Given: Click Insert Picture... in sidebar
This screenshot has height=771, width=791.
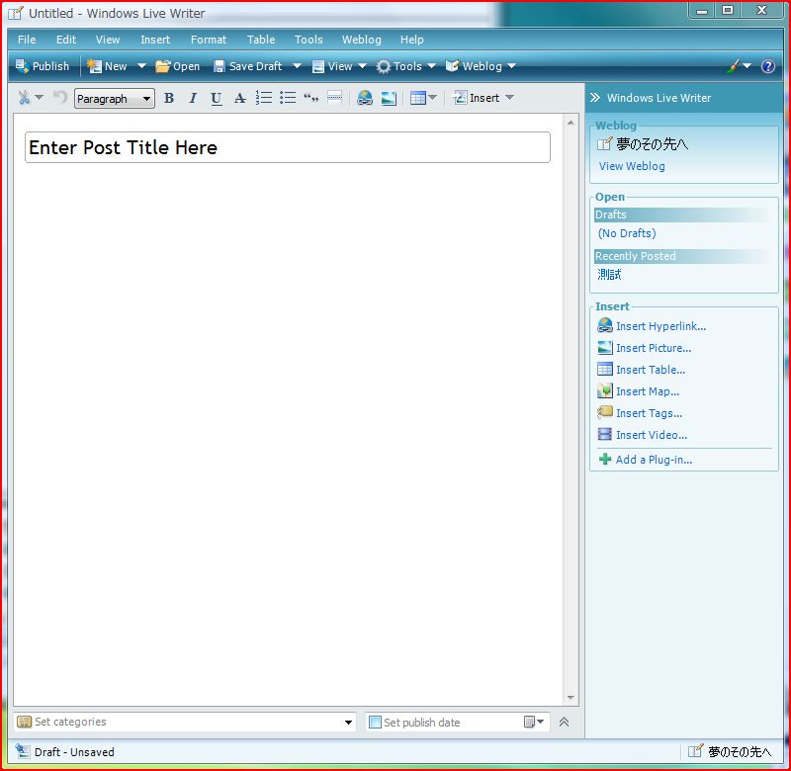Looking at the screenshot, I should click(x=654, y=348).
